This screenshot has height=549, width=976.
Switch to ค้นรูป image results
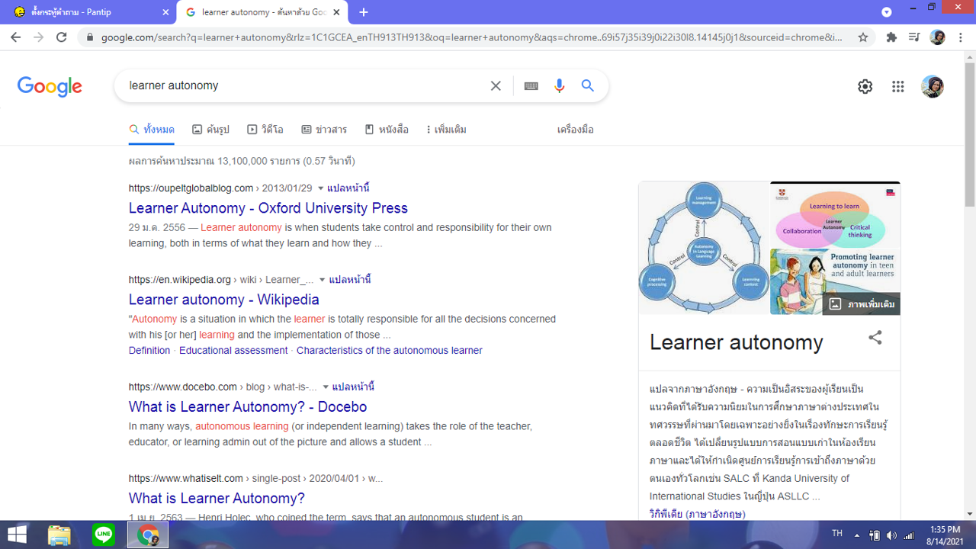tap(210, 130)
